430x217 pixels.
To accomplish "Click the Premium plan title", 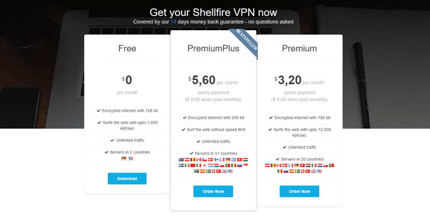I will [x=299, y=49].
